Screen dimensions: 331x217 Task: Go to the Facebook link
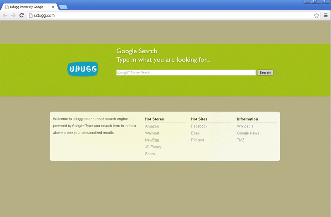[x=199, y=126]
